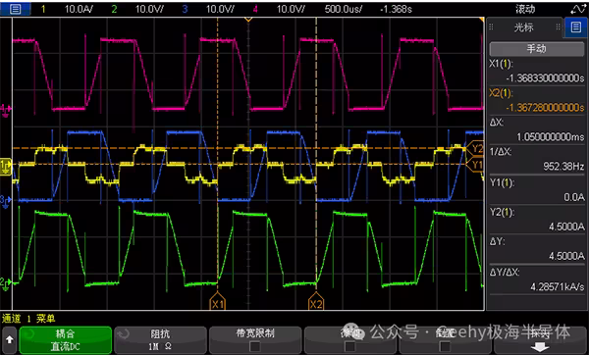This screenshot has height=355, width=589.
Task: Select the Y2(1) 4.5000A value field
Action: [536, 220]
